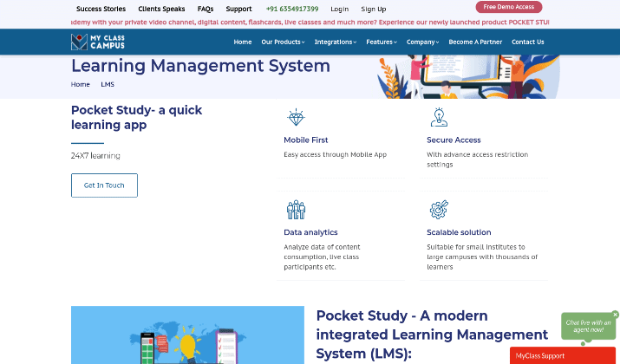
Task: Click the Mobile First diamond icon
Action: (296, 117)
